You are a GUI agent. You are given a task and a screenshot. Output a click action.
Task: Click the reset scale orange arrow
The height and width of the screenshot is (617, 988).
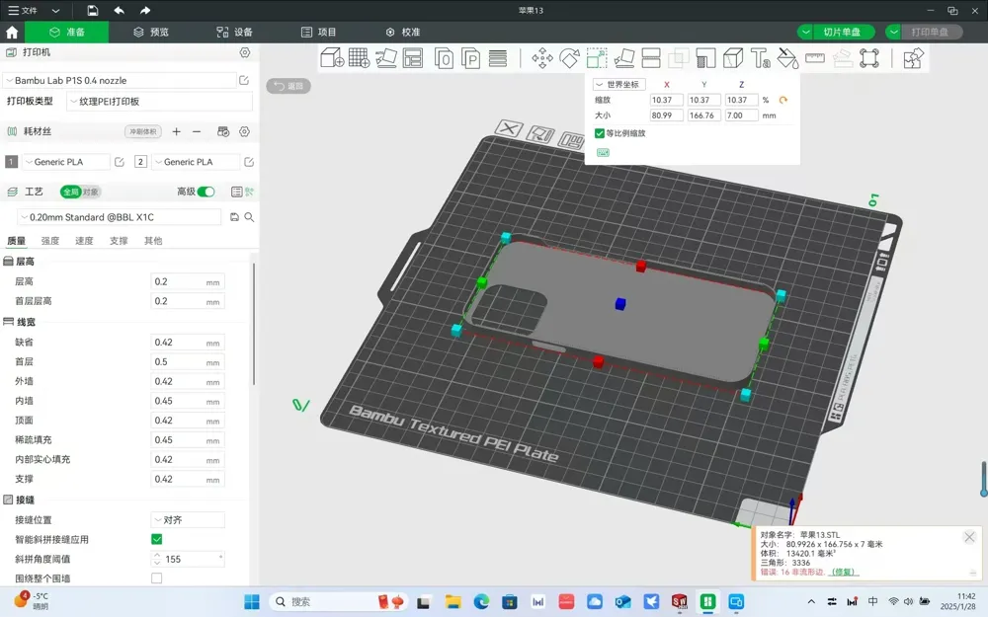pyautogui.click(x=783, y=100)
